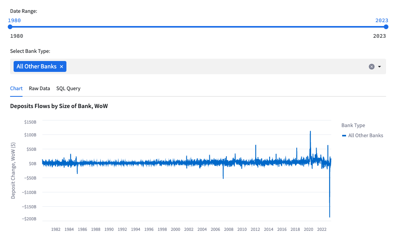Click the X inside the All Other Banks pill
The image size is (395, 246).
[x=61, y=66]
